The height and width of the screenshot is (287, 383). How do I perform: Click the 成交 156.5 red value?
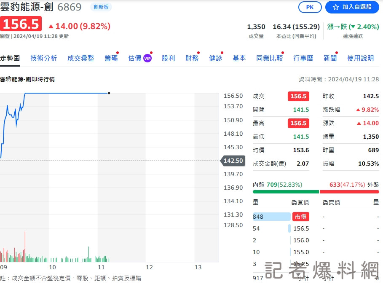click(x=298, y=96)
